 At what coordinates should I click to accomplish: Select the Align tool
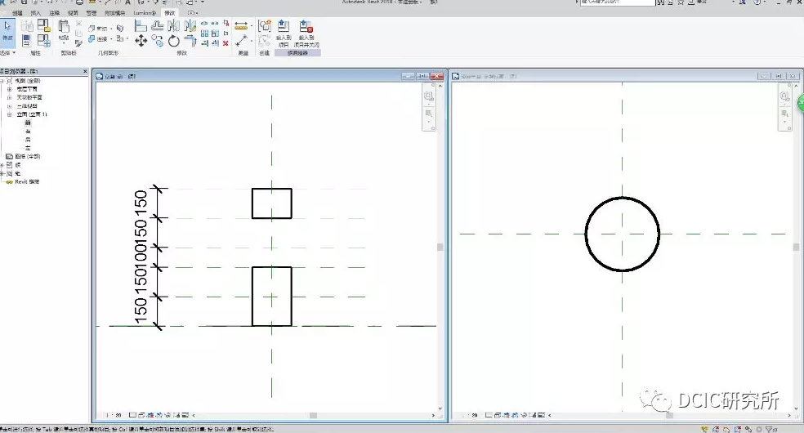tap(141, 25)
